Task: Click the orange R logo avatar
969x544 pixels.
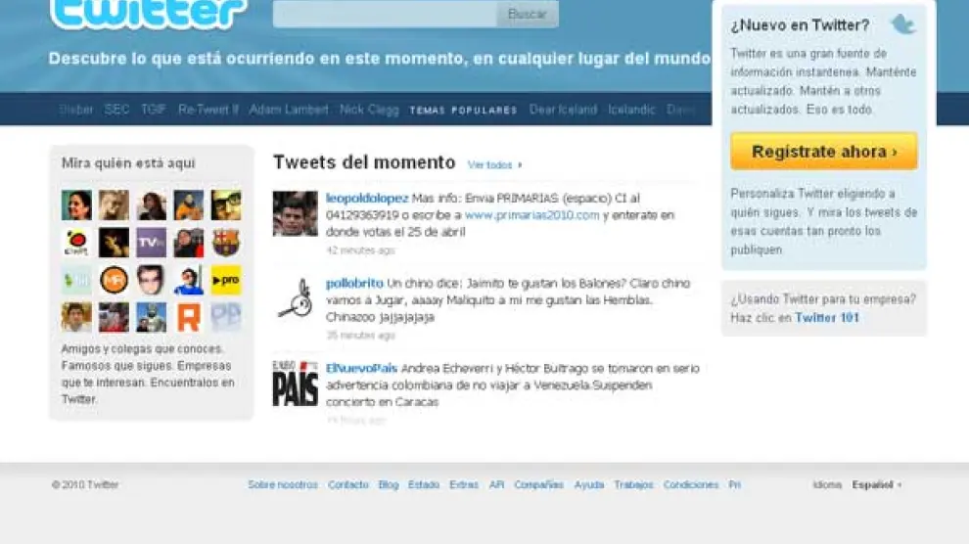Action: click(x=189, y=317)
